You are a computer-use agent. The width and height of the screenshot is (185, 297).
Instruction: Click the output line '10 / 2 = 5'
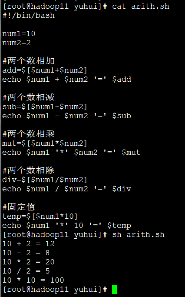point(26,271)
